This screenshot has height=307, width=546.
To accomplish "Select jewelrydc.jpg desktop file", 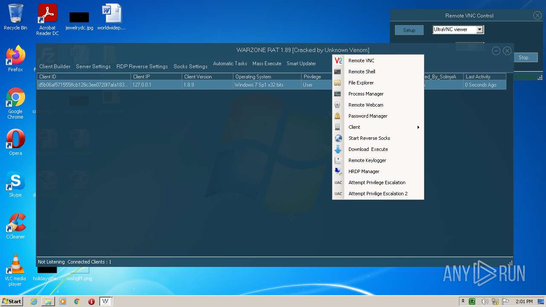I will tap(79, 21).
